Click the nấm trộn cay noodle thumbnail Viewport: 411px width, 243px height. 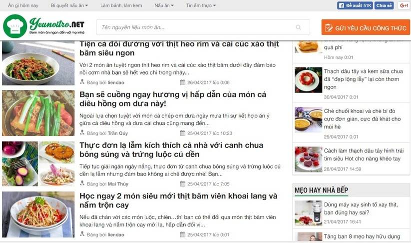click(x=38, y=214)
